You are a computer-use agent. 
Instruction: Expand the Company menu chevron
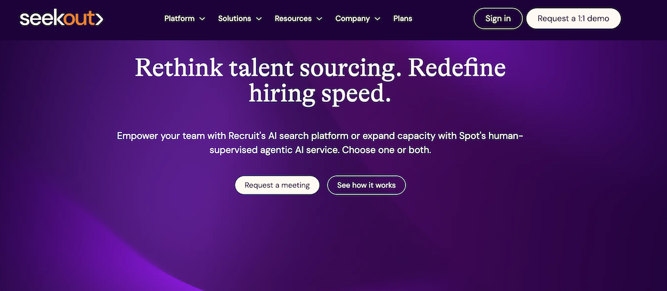[378, 19]
